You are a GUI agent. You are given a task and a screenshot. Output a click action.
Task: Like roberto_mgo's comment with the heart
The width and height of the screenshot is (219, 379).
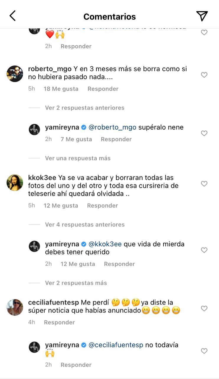204,75
